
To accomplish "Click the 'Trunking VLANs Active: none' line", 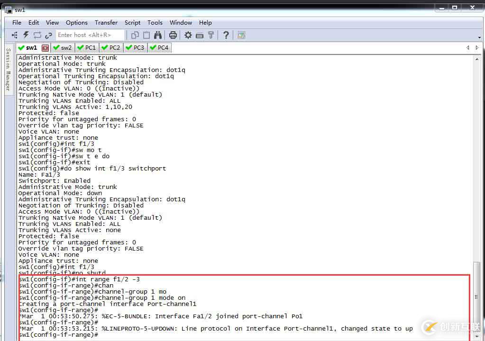I will [x=70, y=230].
